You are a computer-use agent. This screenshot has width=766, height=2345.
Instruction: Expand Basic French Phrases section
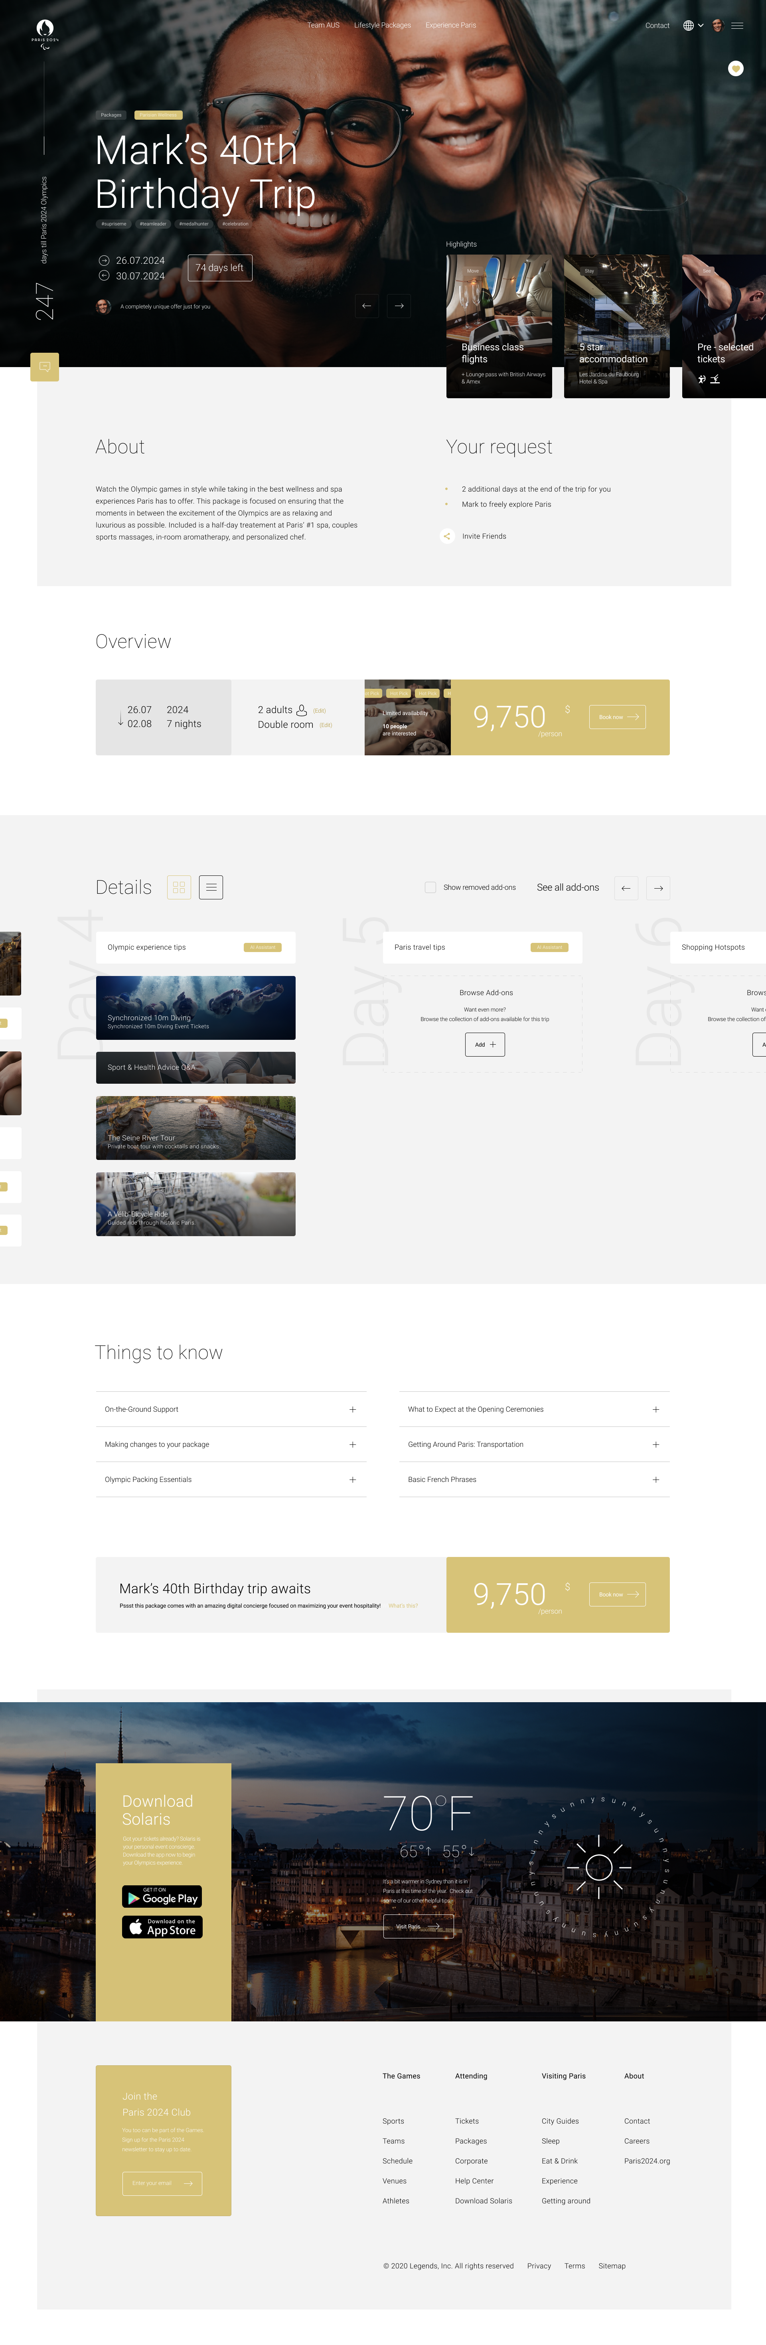point(655,1479)
